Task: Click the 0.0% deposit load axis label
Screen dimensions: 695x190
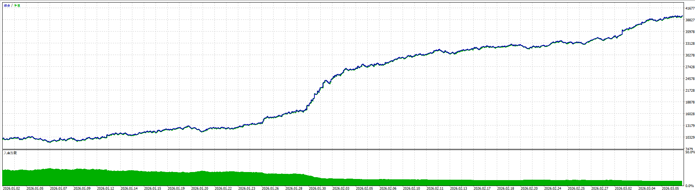Action: pyautogui.click(x=690, y=186)
